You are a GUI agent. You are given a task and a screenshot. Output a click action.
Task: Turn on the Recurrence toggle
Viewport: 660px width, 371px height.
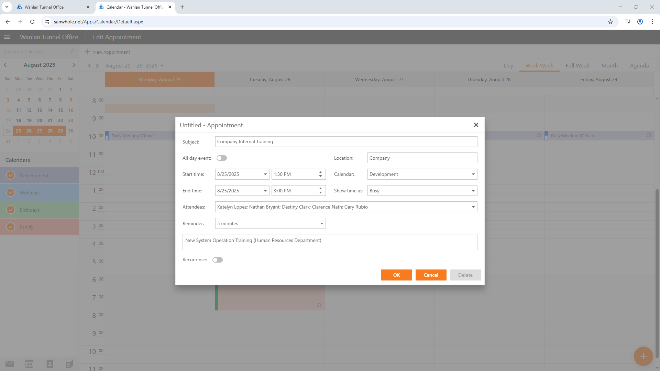(218, 260)
